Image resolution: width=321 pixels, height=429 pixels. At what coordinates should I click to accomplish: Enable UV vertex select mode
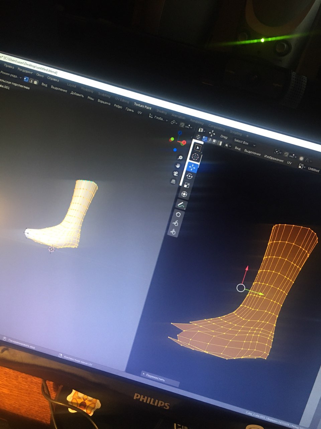(x=205, y=139)
